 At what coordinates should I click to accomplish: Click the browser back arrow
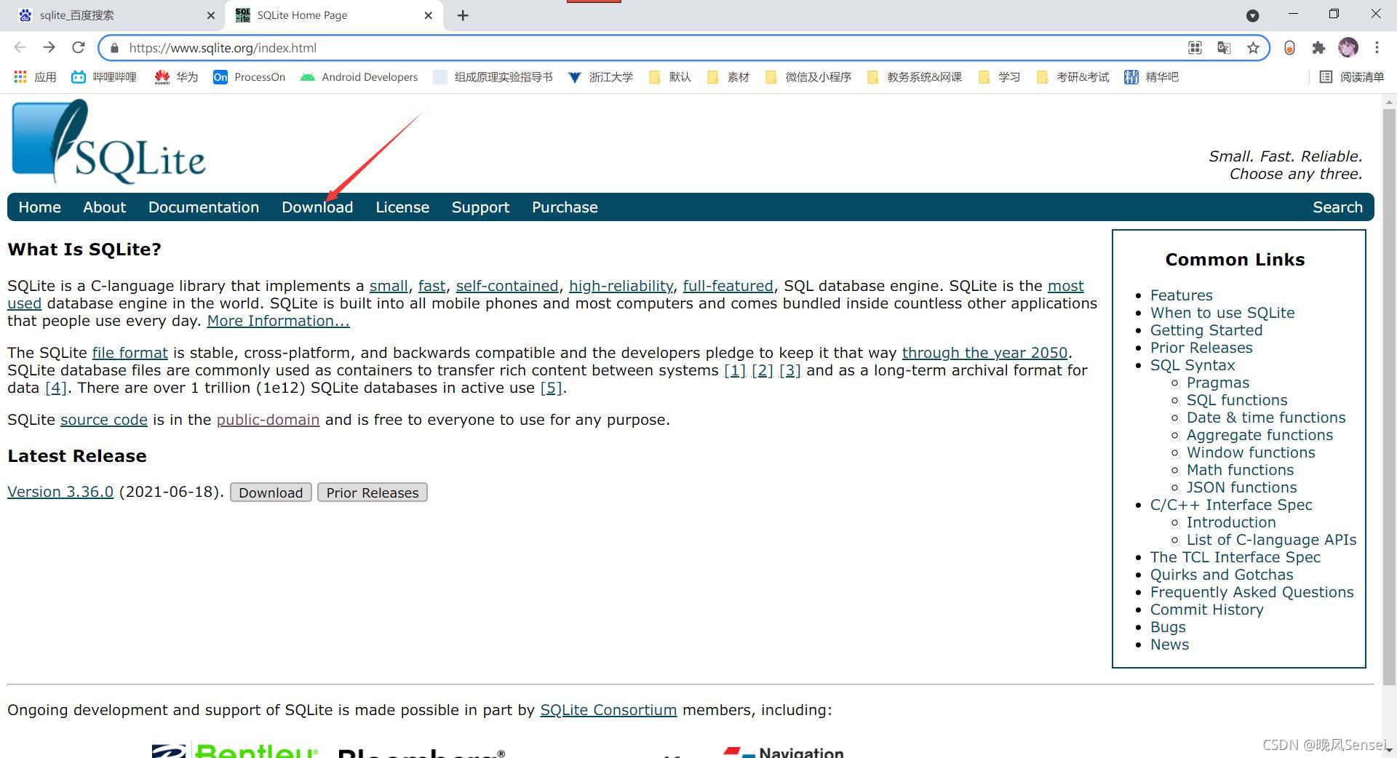(20, 47)
